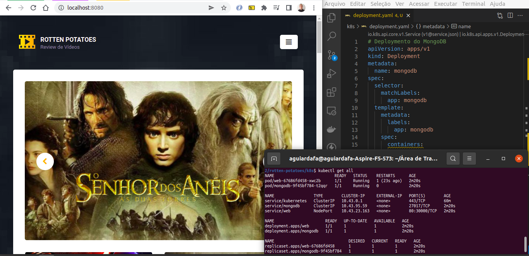
Task: Search in the terminal window
Action: pyautogui.click(x=453, y=159)
